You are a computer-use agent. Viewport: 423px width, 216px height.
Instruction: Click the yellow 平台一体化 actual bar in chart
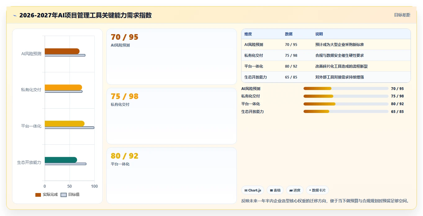(65, 124)
